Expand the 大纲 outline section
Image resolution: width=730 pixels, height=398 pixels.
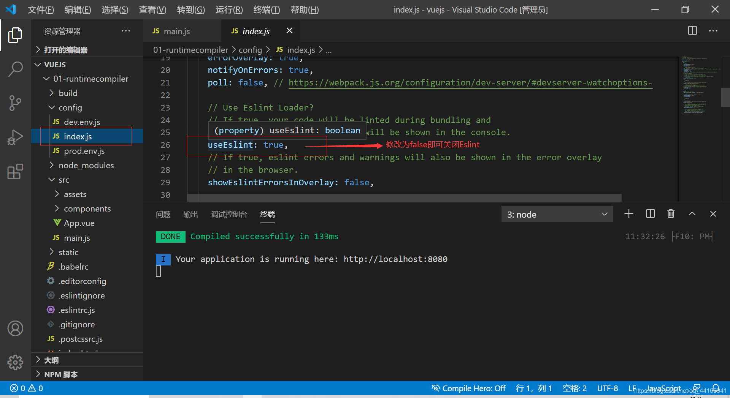(x=87, y=360)
